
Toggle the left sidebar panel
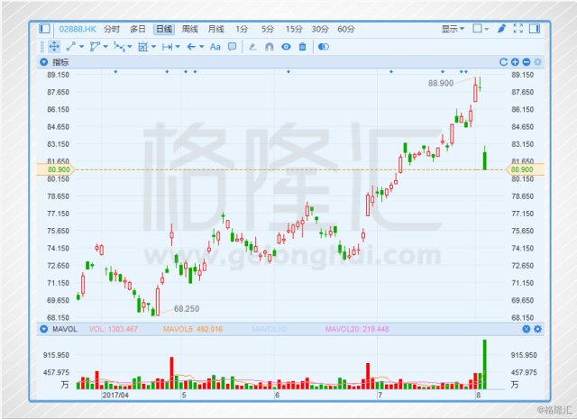point(44,29)
